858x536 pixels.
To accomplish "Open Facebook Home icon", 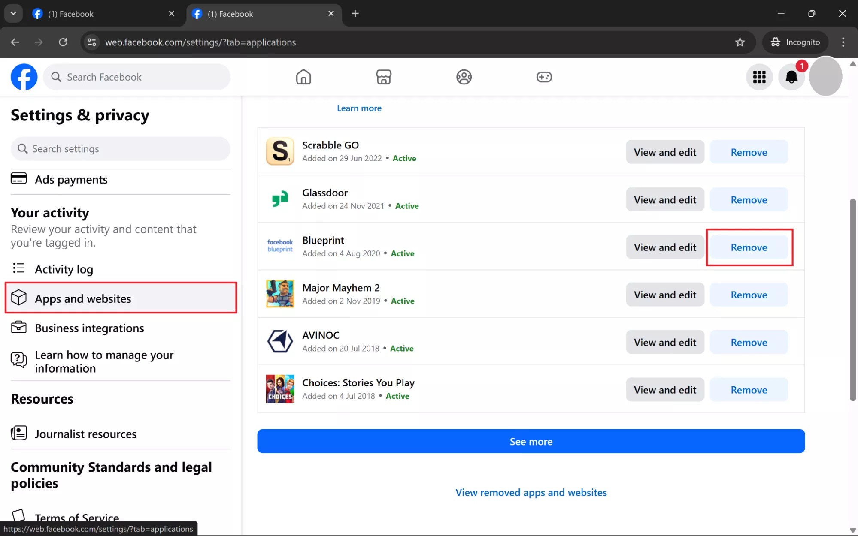I will pyautogui.click(x=303, y=77).
